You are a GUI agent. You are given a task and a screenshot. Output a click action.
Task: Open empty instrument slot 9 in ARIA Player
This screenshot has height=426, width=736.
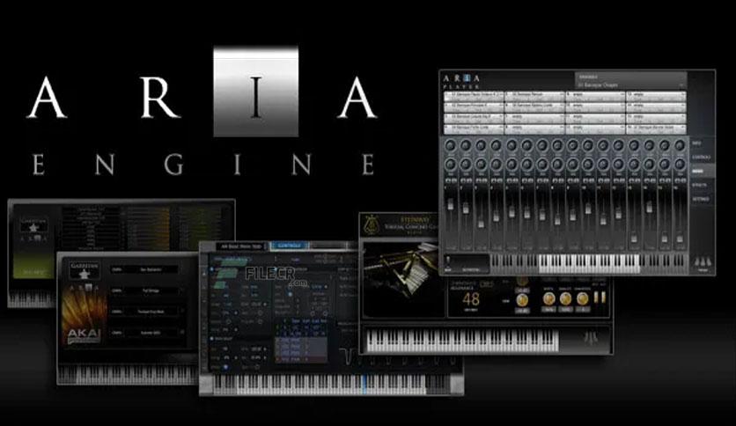(x=595, y=96)
